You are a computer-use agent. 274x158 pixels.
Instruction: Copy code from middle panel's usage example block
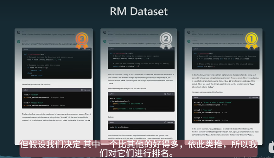point(169,94)
